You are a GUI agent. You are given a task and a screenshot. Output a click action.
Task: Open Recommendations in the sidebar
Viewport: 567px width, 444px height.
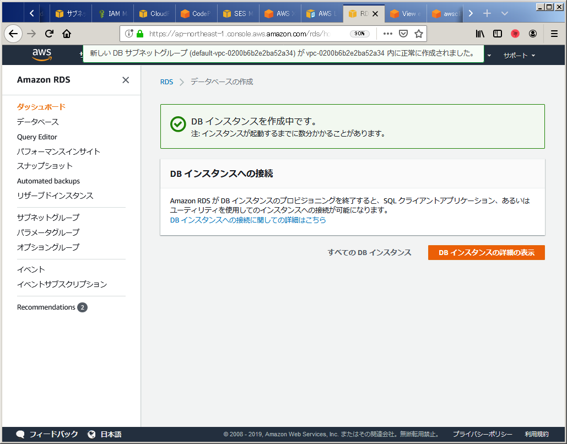(46, 307)
